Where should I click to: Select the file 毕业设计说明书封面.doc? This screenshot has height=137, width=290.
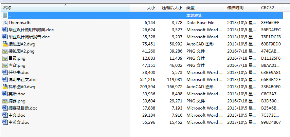[31, 30]
